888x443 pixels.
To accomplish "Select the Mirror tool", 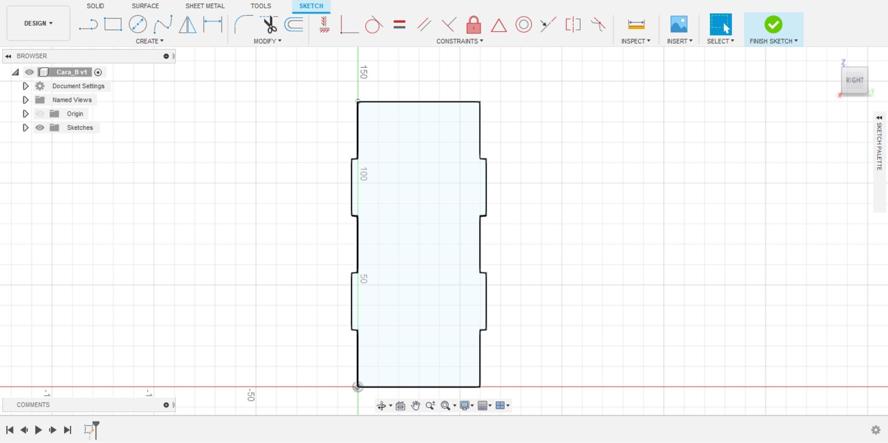I will [187, 24].
